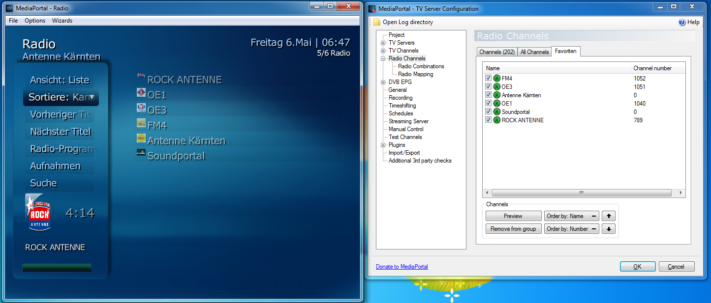Click the Nächster Titel button
Screen dimensions: 711x303
pyautogui.click(x=59, y=132)
